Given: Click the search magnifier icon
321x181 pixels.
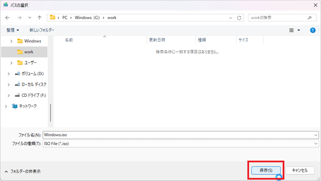Looking at the screenshot, I should click(310, 18).
